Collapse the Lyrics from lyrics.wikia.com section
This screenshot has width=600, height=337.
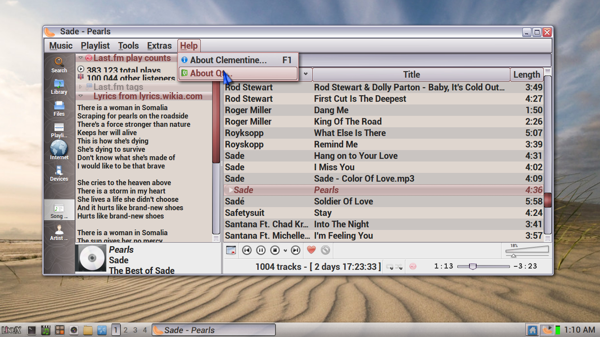(x=80, y=96)
